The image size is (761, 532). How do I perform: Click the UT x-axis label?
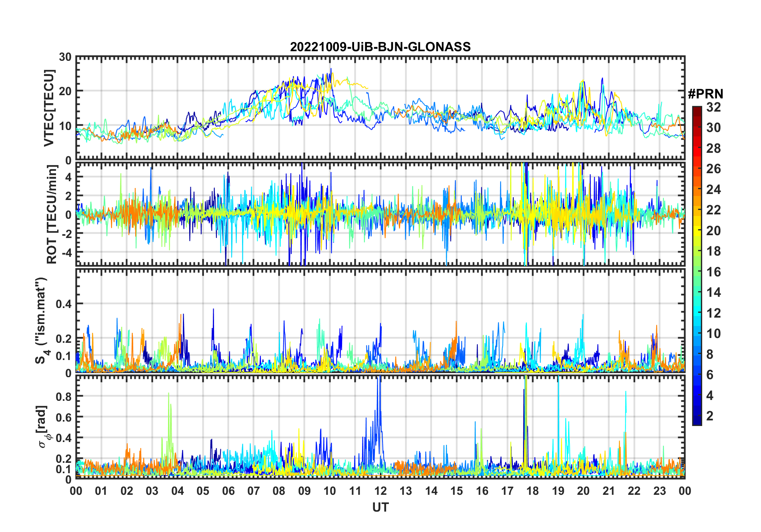click(380, 508)
